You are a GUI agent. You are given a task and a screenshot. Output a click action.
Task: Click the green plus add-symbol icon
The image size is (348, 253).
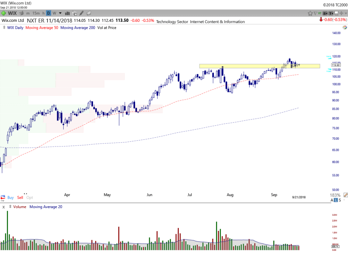point(4,13)
